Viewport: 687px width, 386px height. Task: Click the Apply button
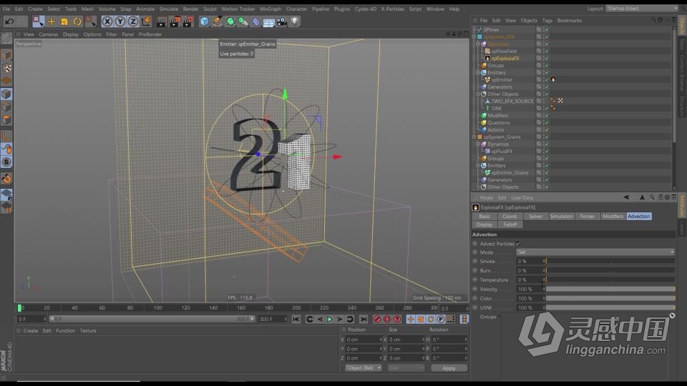[x=449, y=368]
